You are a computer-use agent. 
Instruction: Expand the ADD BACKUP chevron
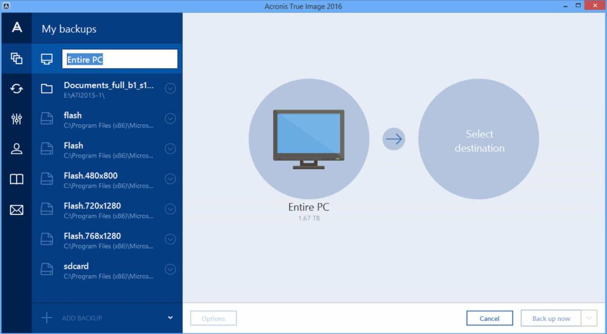(x=170, y=318)
